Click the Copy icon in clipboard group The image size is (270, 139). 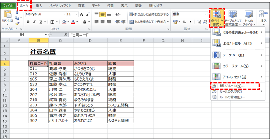click(17, 18)
